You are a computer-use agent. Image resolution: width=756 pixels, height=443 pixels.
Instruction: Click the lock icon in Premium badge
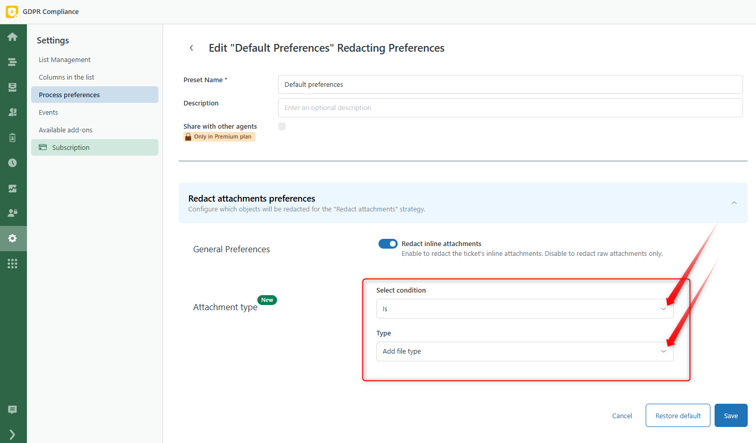tap(188, 137)
